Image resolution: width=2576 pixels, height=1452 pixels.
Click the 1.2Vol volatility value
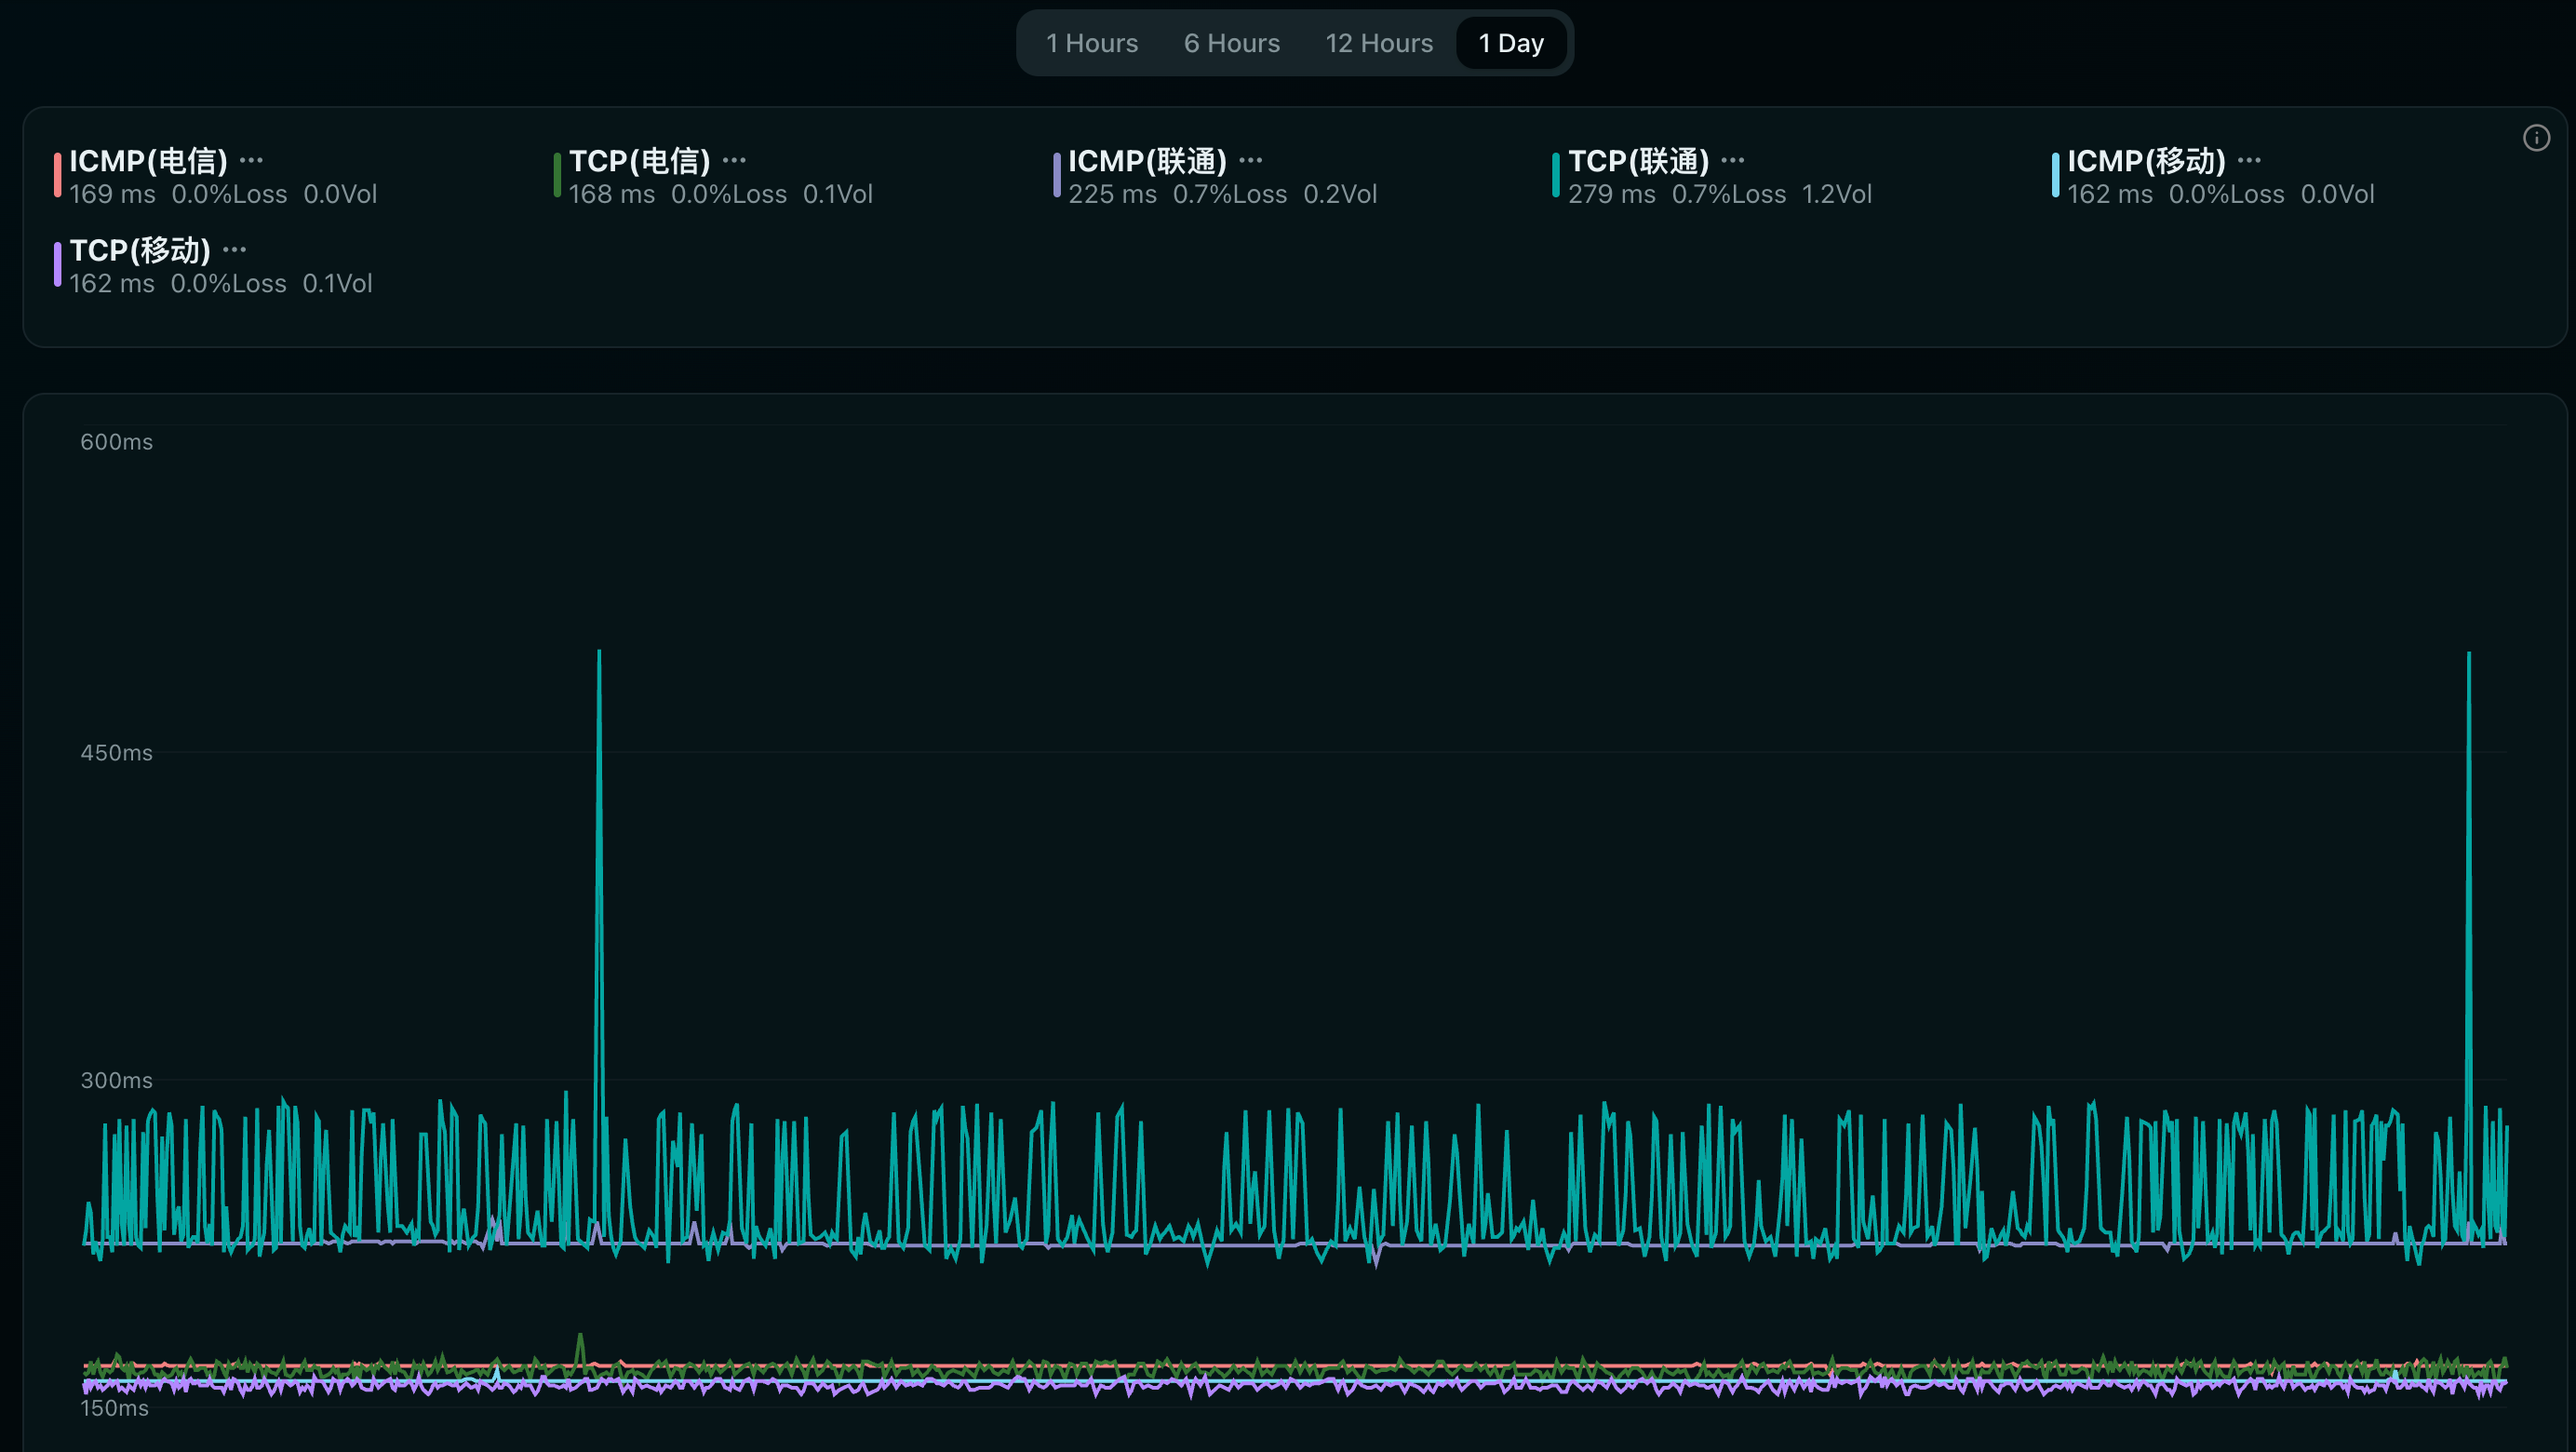click(x=1836, y=194)
